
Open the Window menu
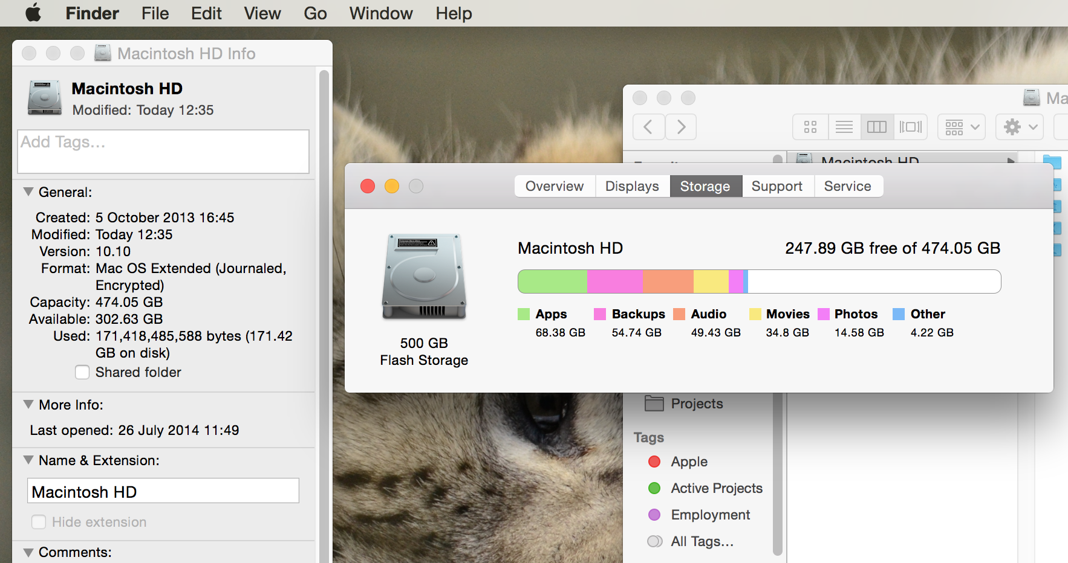click(x=381, y=13)
